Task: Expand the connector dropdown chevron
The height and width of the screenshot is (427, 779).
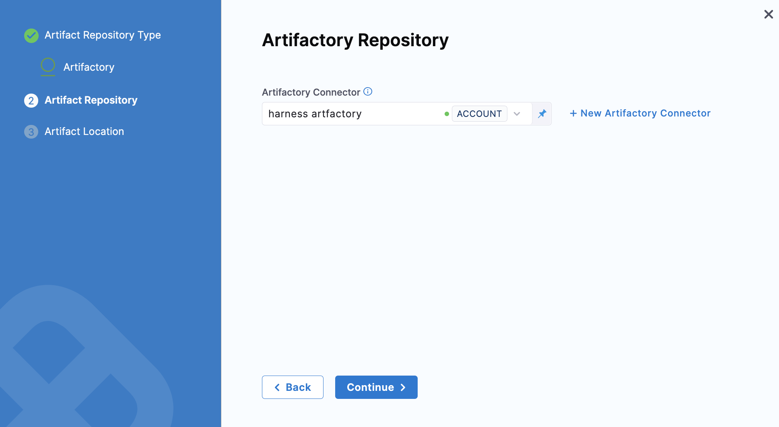Action: (517, 114)
